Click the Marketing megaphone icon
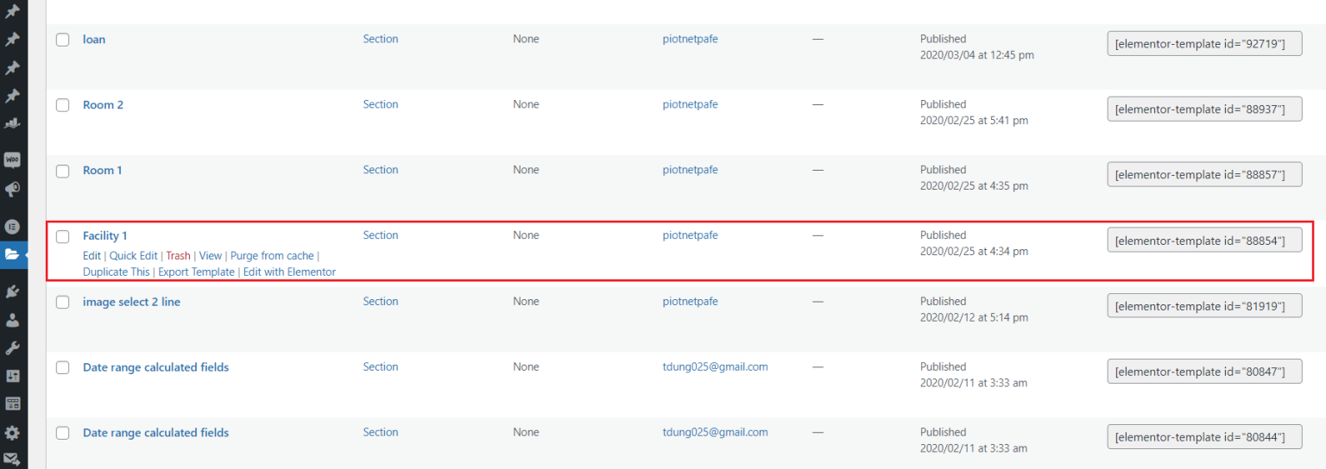This screenshot has width=1326, height=469. [12, 190]
